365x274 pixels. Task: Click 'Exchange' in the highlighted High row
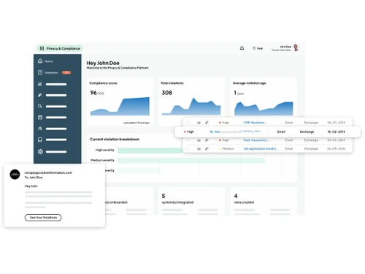coord(307,132)
